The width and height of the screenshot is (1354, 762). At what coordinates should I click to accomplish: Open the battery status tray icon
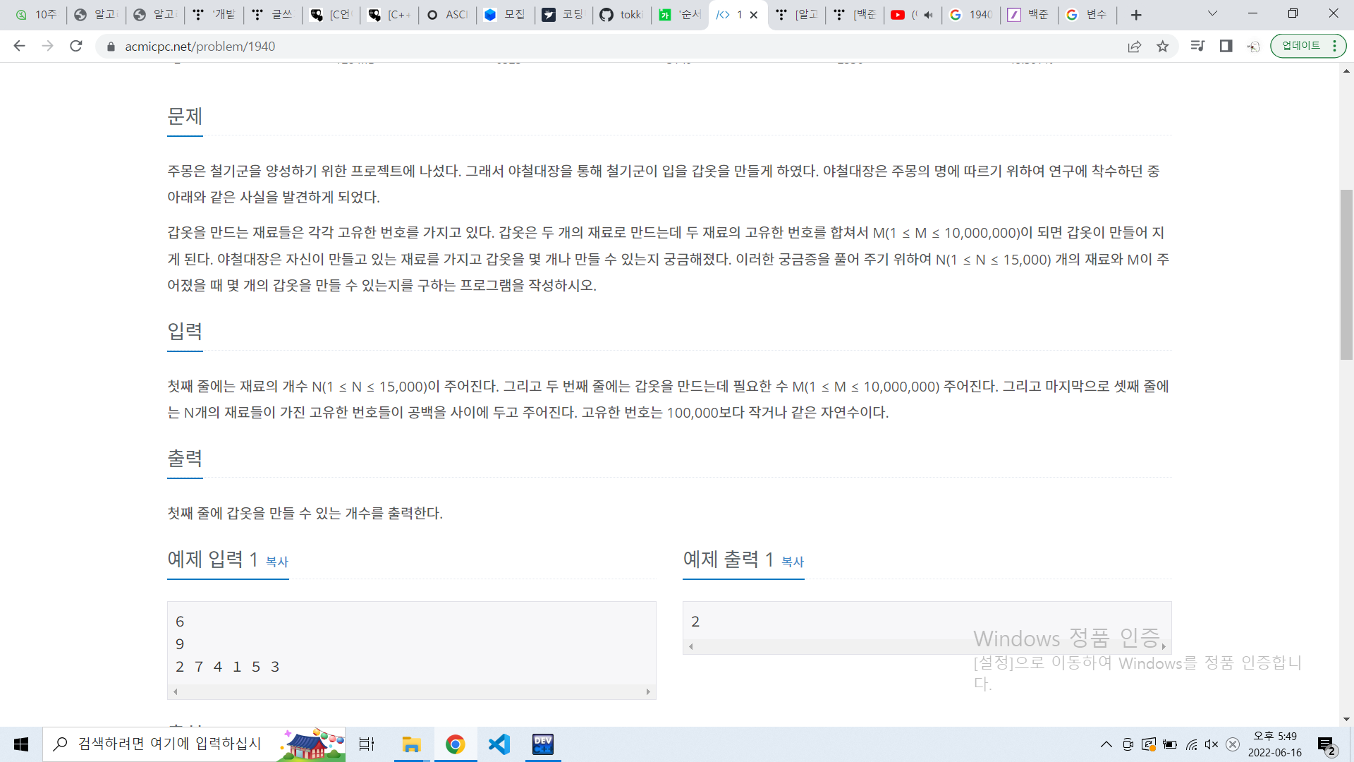(1170, 744)
